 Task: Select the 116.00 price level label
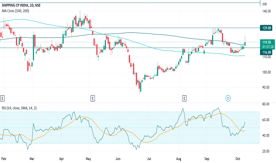pyautogui.click(x=267, y=52)
